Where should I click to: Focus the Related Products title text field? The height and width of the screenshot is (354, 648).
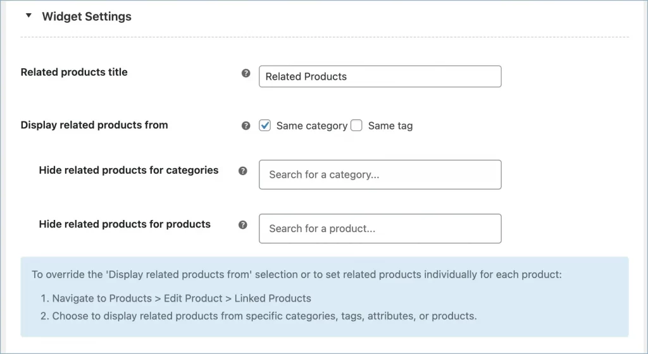[380, 76]
